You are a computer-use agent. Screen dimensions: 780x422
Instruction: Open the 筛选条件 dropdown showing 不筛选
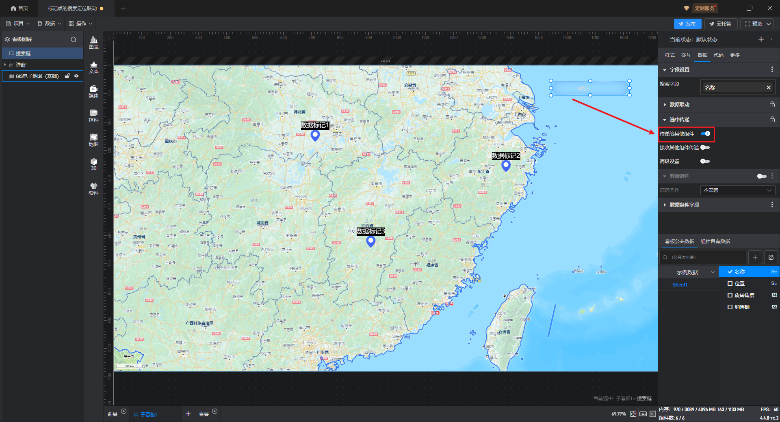pyautogui.click(x=737, y=190)
